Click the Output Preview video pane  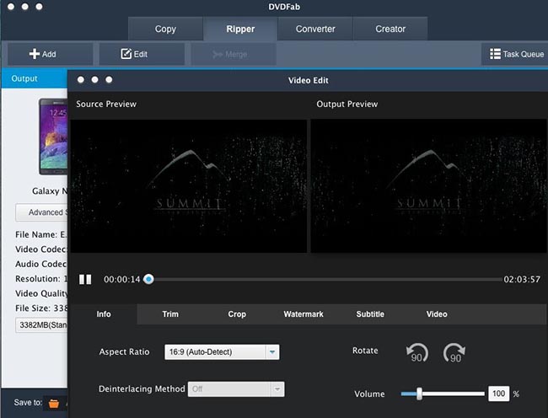pos(428,186)
